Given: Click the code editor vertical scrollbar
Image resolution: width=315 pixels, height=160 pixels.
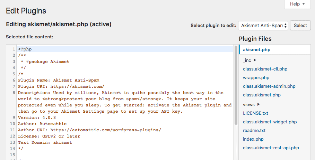Looking at the screenshot, I should click(x=236, y=86).
